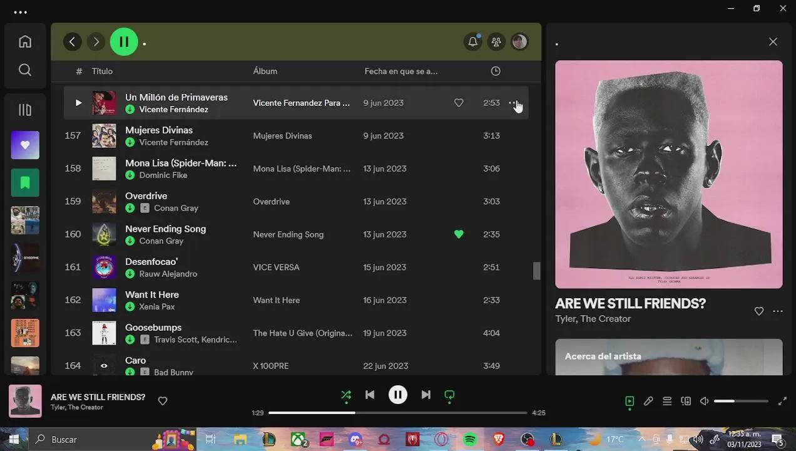Toggle the repeat button
The image size is (796, 451).
pyautogui.click(x=449, y=395)
